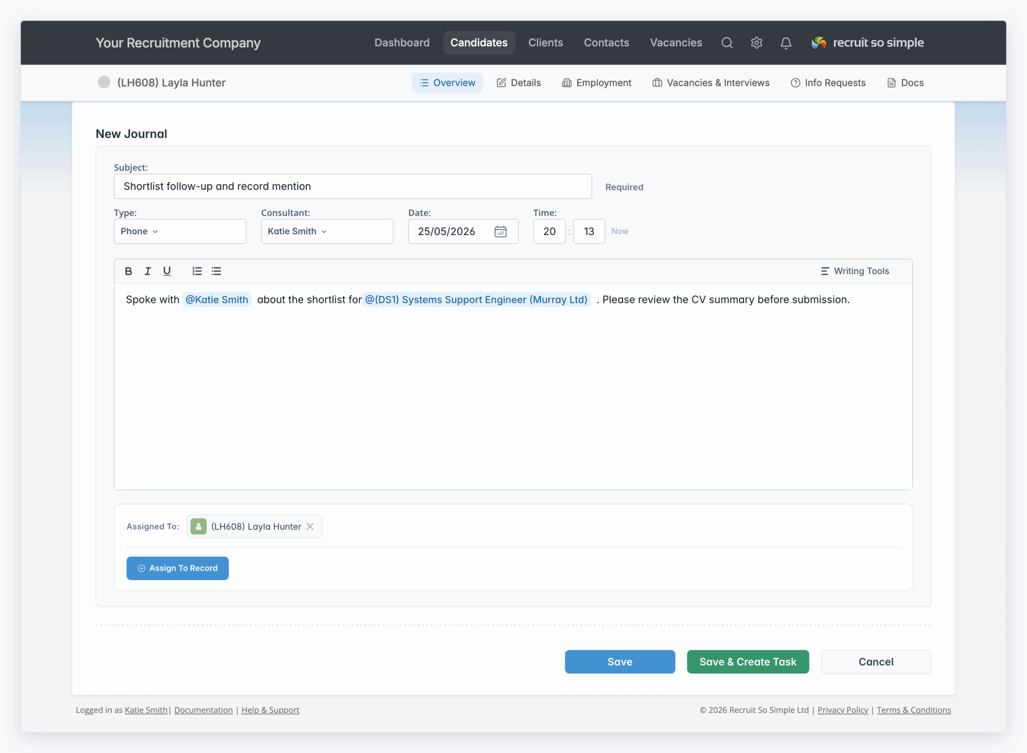Set time to Now
1027x753 pixels.
pos(619,231)
